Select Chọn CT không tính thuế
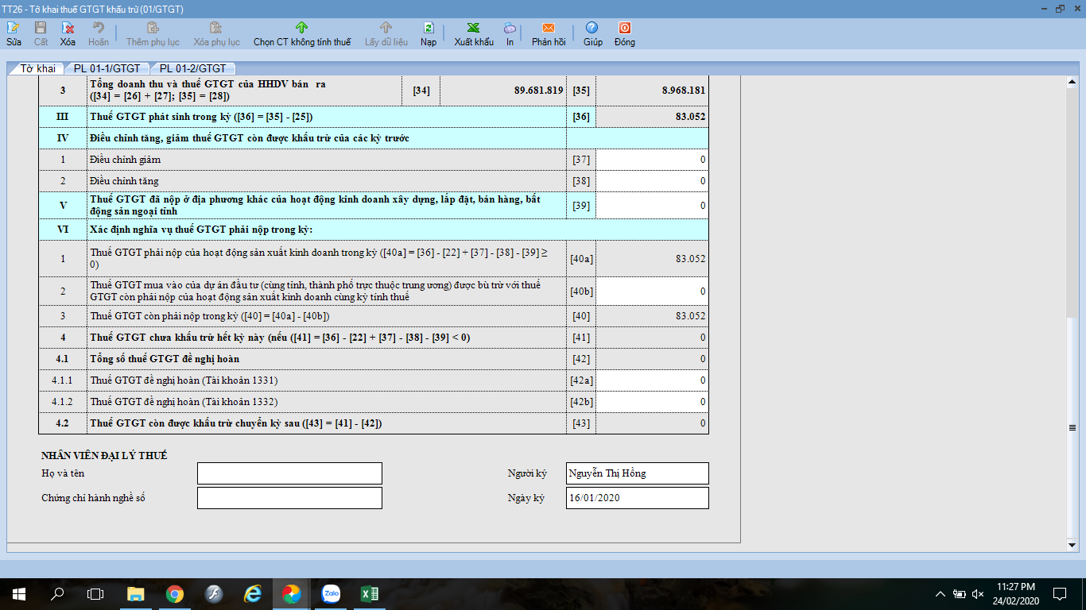1086x610 pixels. tap(302, 34)
